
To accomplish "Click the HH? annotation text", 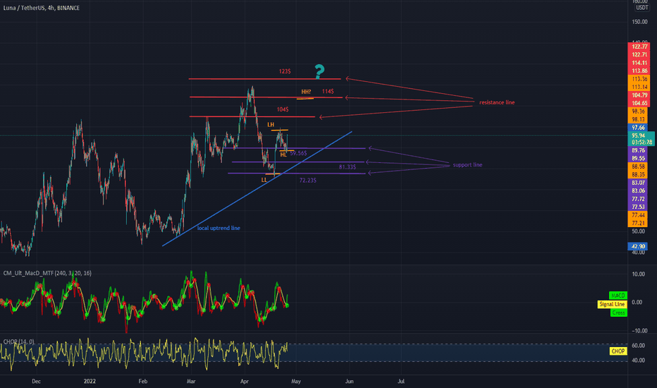I will tap(306, 92).
